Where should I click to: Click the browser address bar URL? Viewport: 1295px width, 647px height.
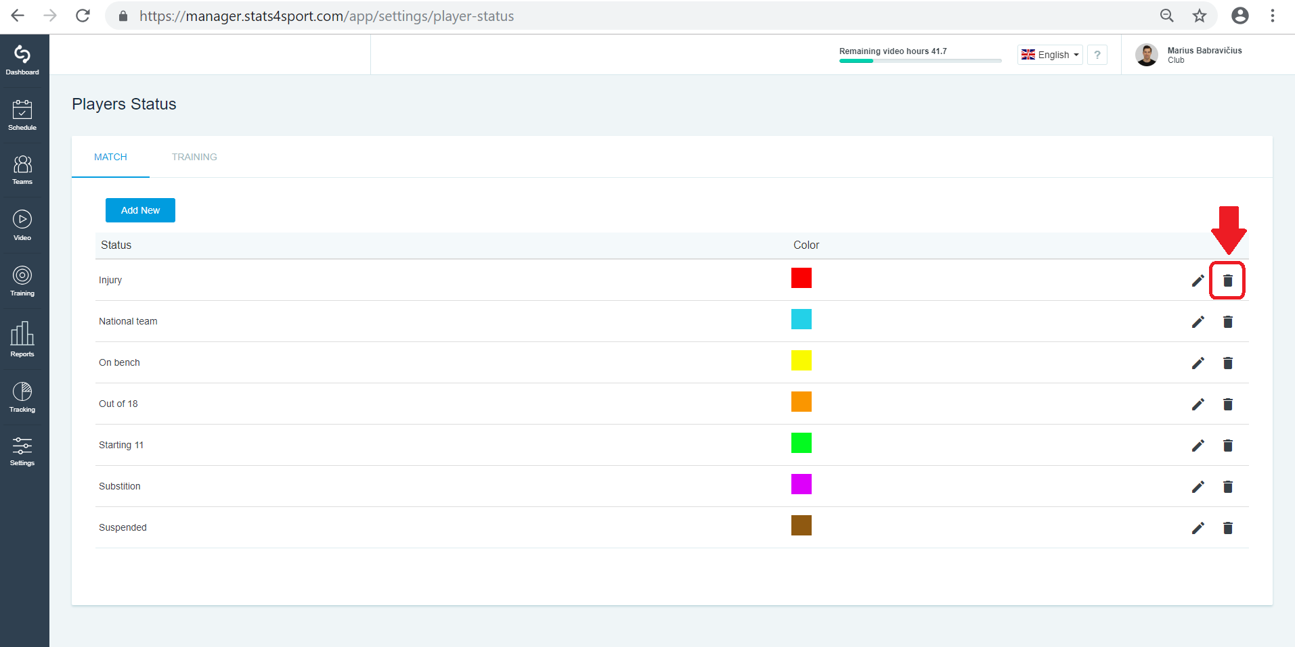[326, 16]
